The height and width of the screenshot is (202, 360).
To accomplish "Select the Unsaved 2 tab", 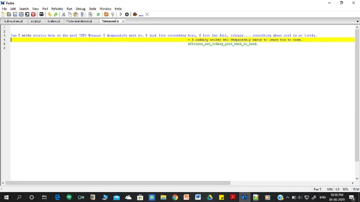I will coord(110,21).
